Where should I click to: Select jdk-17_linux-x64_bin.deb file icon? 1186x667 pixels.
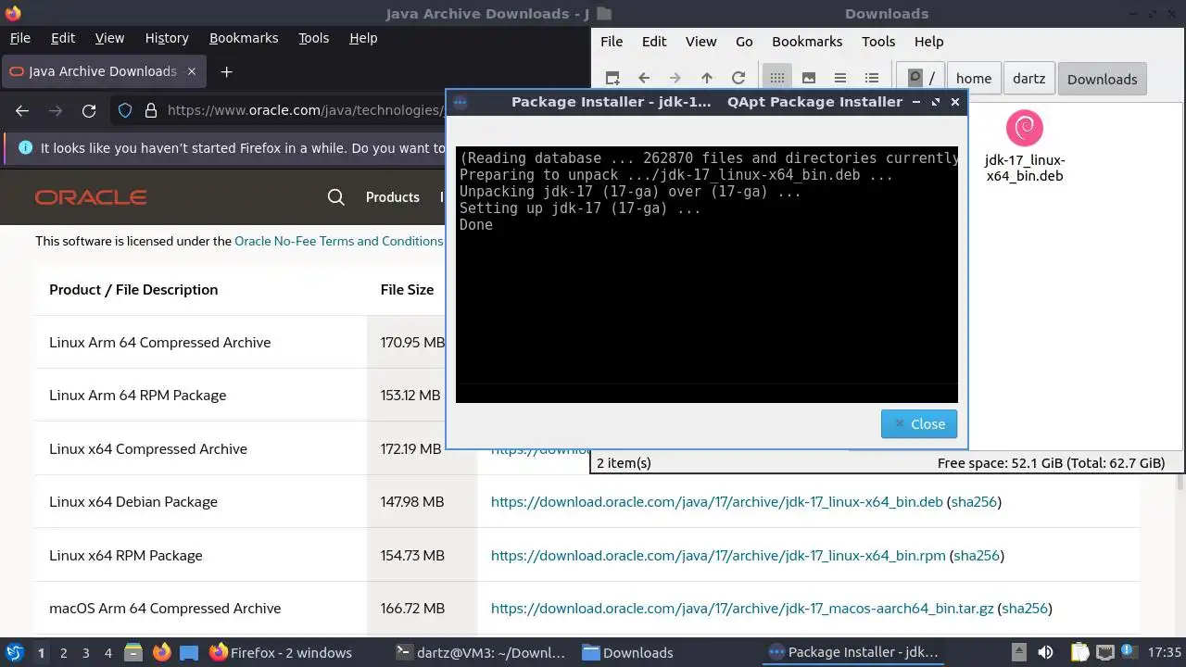pos(1025,128)
